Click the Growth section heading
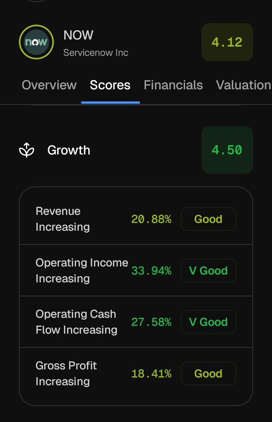Image resolution: width=272 pixels, height=422 pixels. [69, 150]
